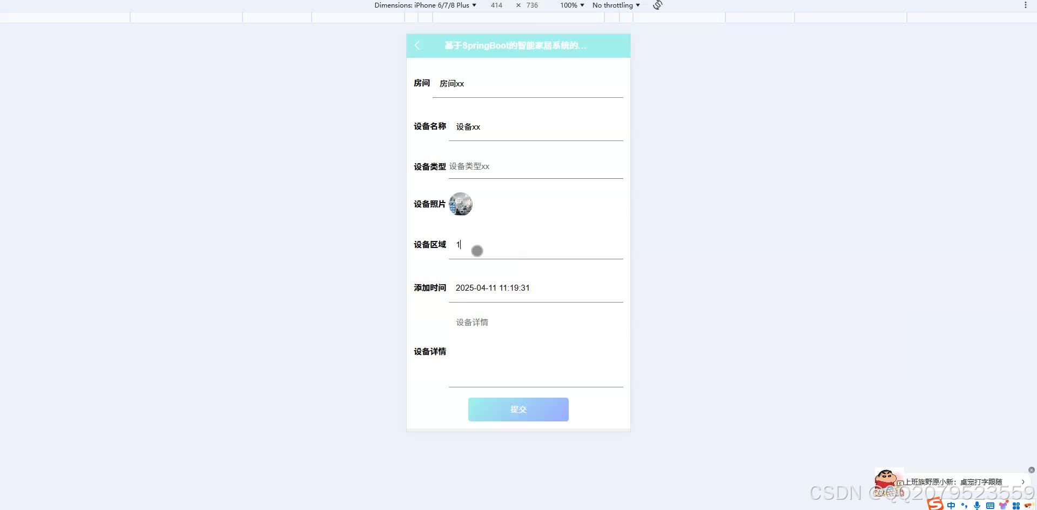Viewport: 1037px width, 510px height.
Task: Open the No throttling dropdown
Action: pos(616,5)
